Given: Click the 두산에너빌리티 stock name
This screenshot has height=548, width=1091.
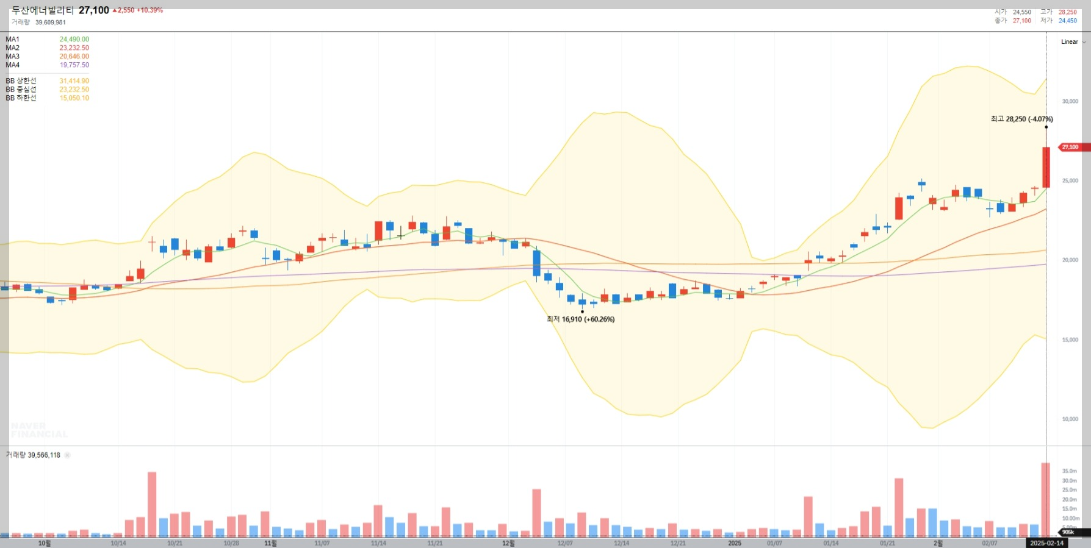Looking at the screenshot, I should (43, 10).
